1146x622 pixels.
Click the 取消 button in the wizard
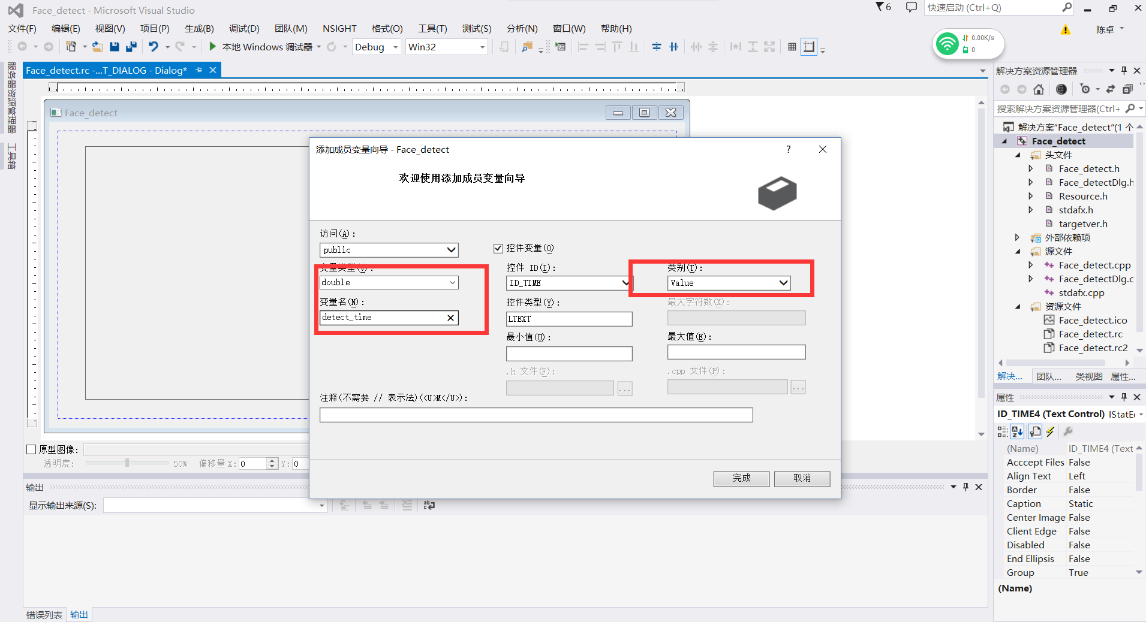tap(802, 478)
